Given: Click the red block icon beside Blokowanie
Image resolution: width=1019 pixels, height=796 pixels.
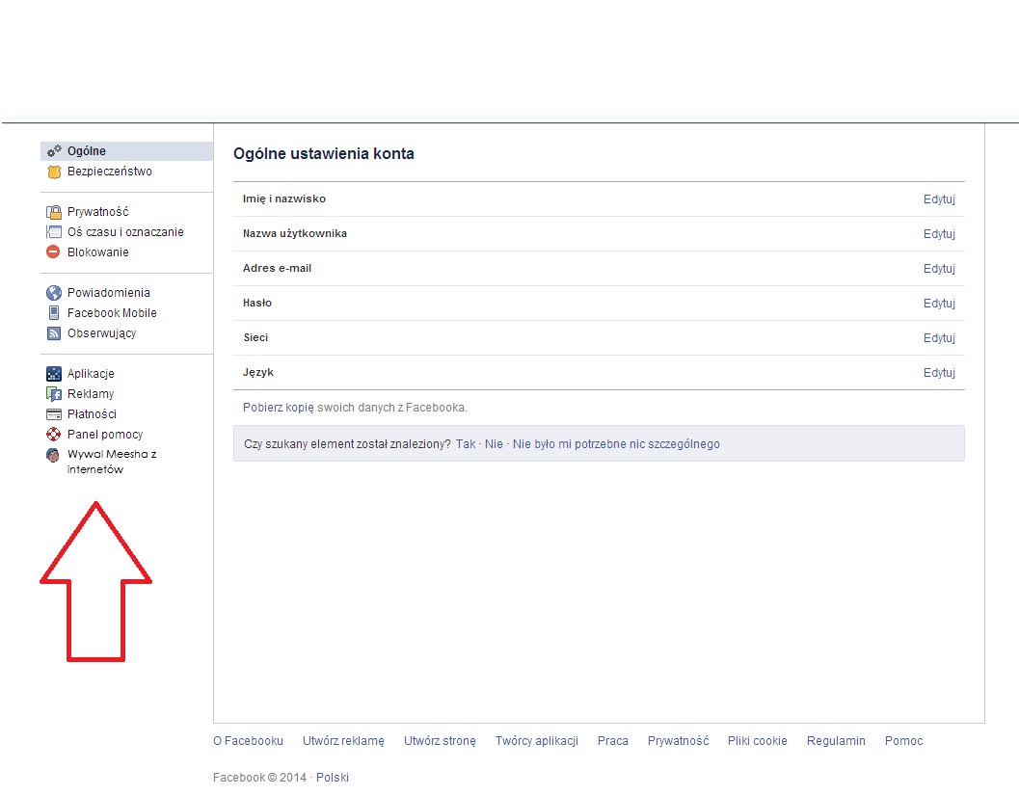Looking at the screenshot, I should click(x=53, y=252).
